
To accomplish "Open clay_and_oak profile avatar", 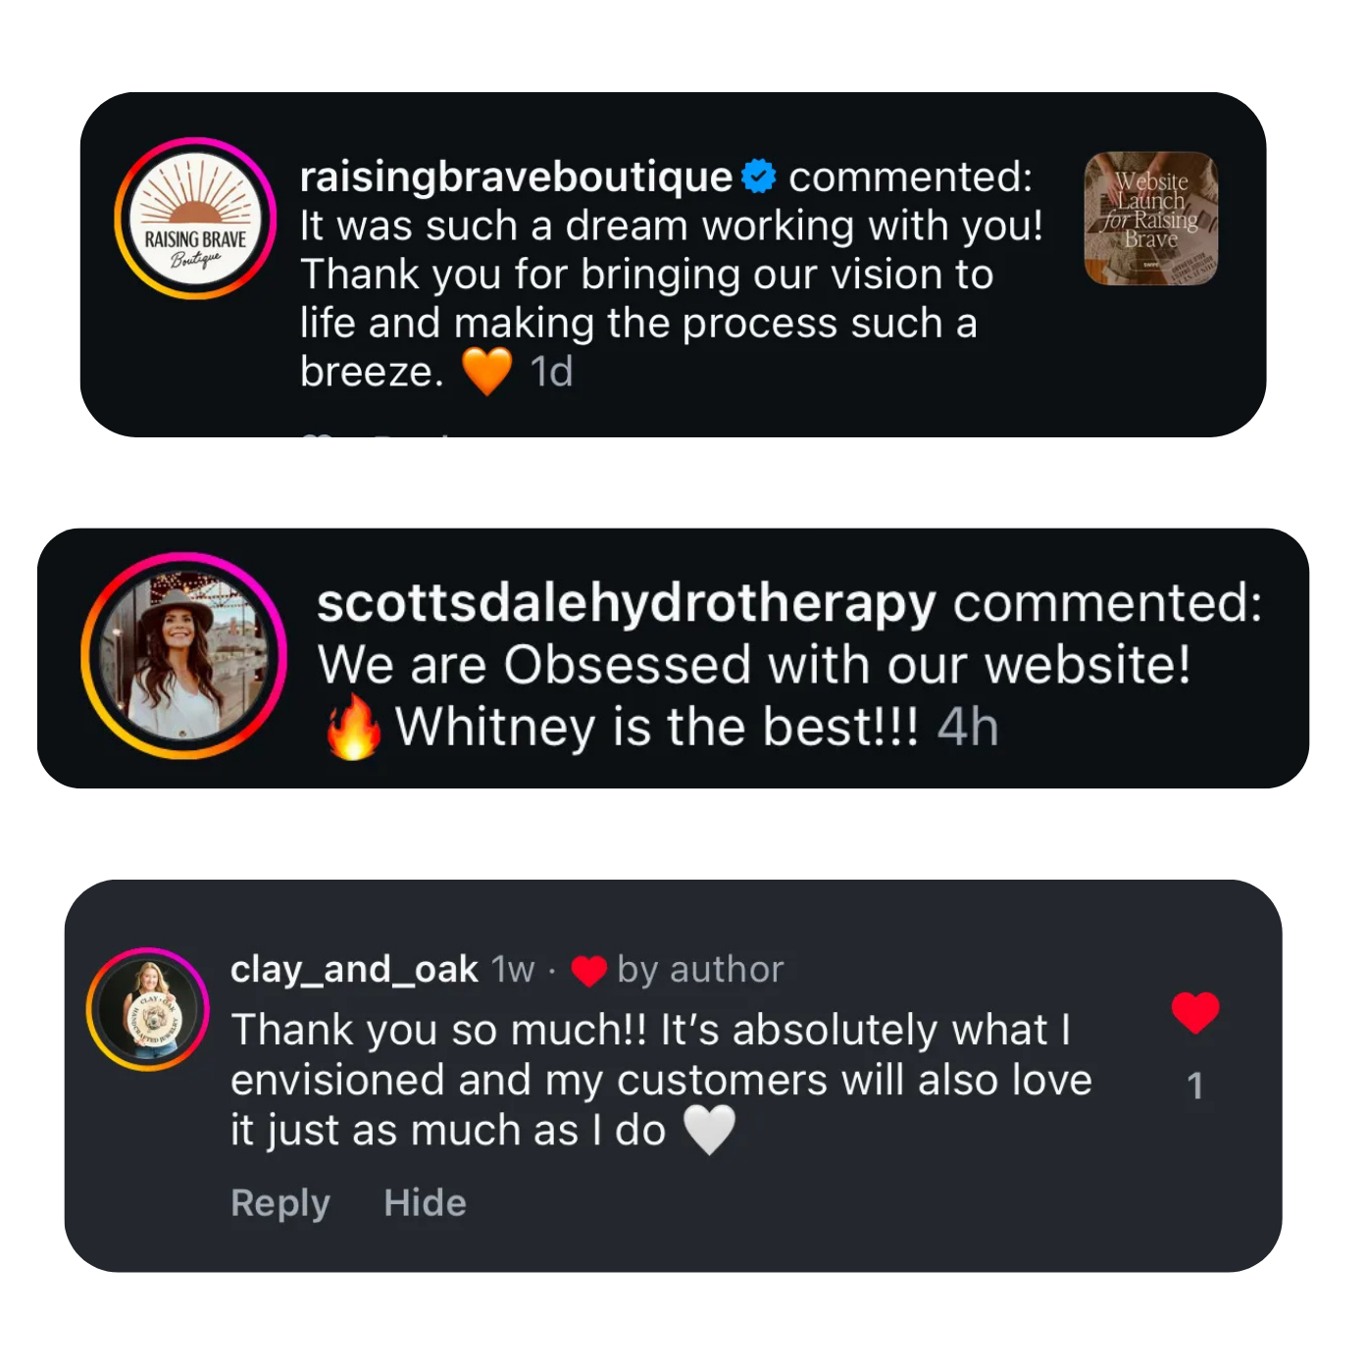I will 148,1009.
